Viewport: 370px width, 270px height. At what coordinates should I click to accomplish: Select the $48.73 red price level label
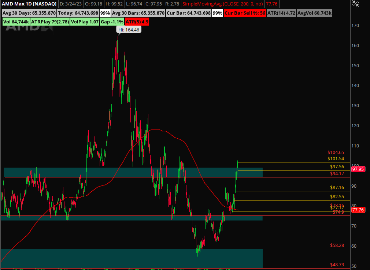coord(337,265)
